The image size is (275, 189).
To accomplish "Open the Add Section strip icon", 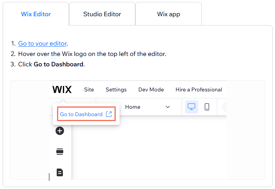I will click(x=60, y=152).
